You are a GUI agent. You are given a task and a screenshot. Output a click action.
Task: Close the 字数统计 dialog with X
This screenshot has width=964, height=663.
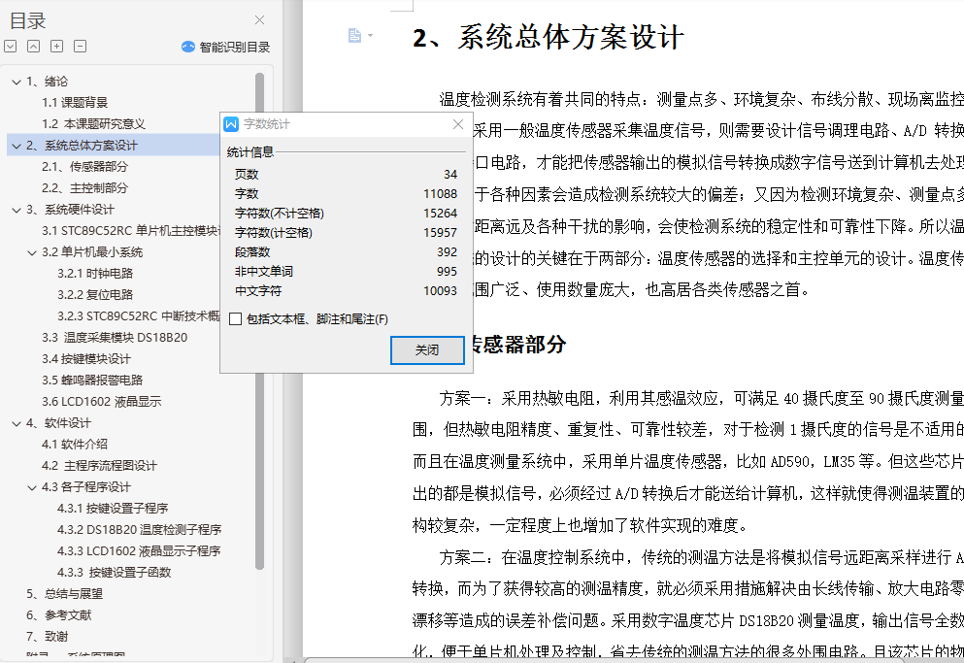[458, 124]
